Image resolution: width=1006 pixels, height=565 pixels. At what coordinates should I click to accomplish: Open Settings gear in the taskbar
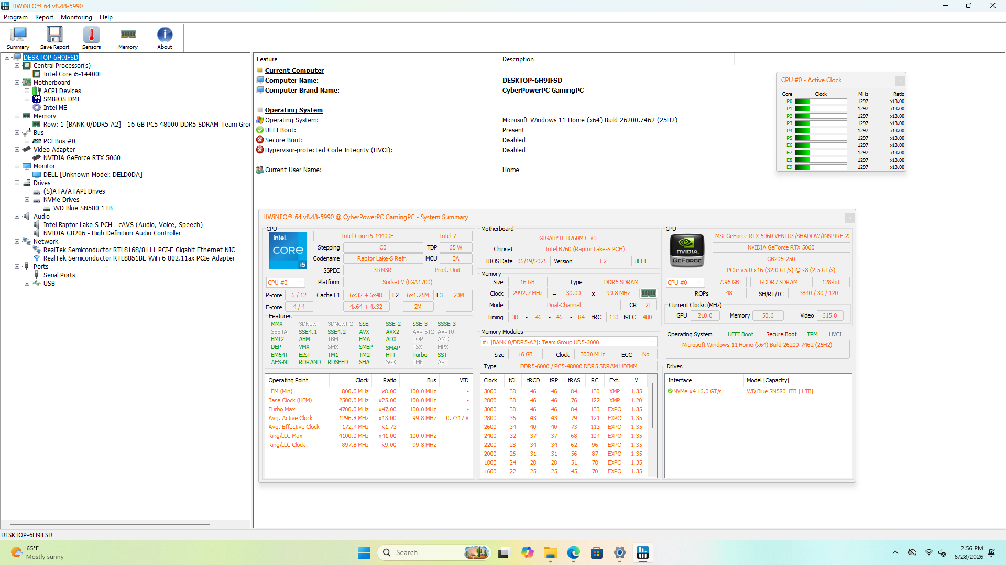[619, 552]
